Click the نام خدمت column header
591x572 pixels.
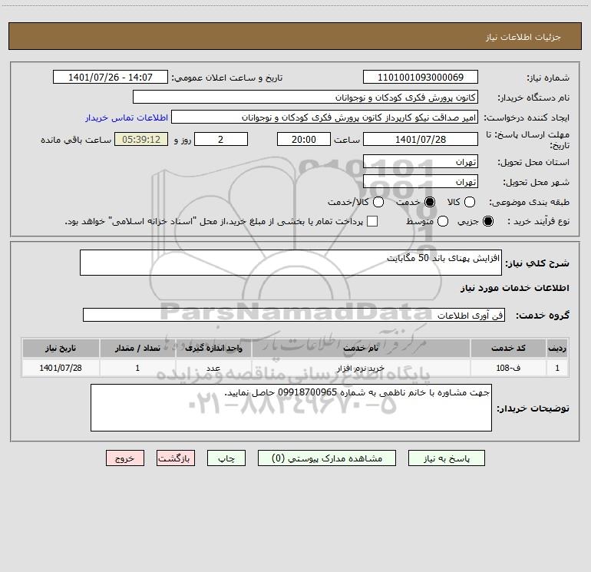(361, 348)
